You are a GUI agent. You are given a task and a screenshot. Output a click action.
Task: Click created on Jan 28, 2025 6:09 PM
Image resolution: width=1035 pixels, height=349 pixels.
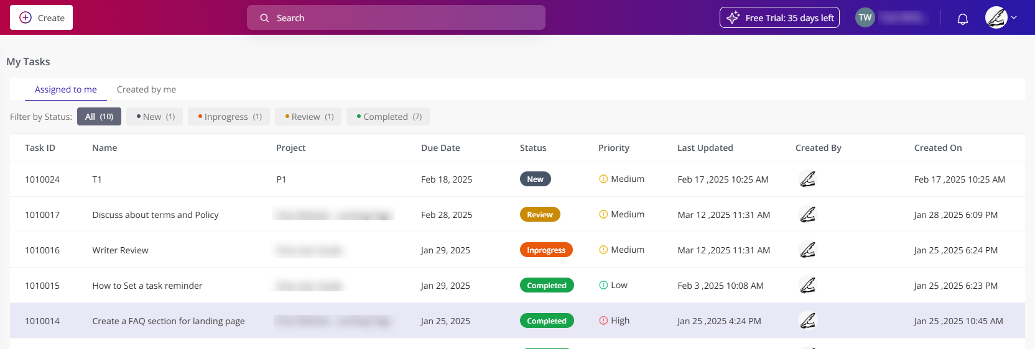(956, 215)
